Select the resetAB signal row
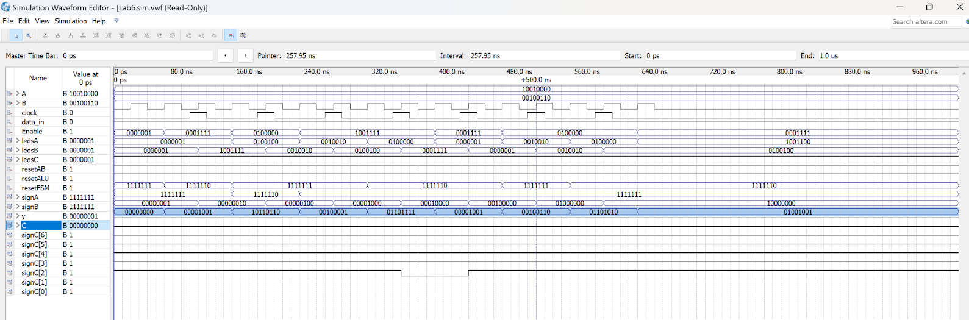This screenshot has height=320, width=969. pyautogui.click(x=58, y=169)
